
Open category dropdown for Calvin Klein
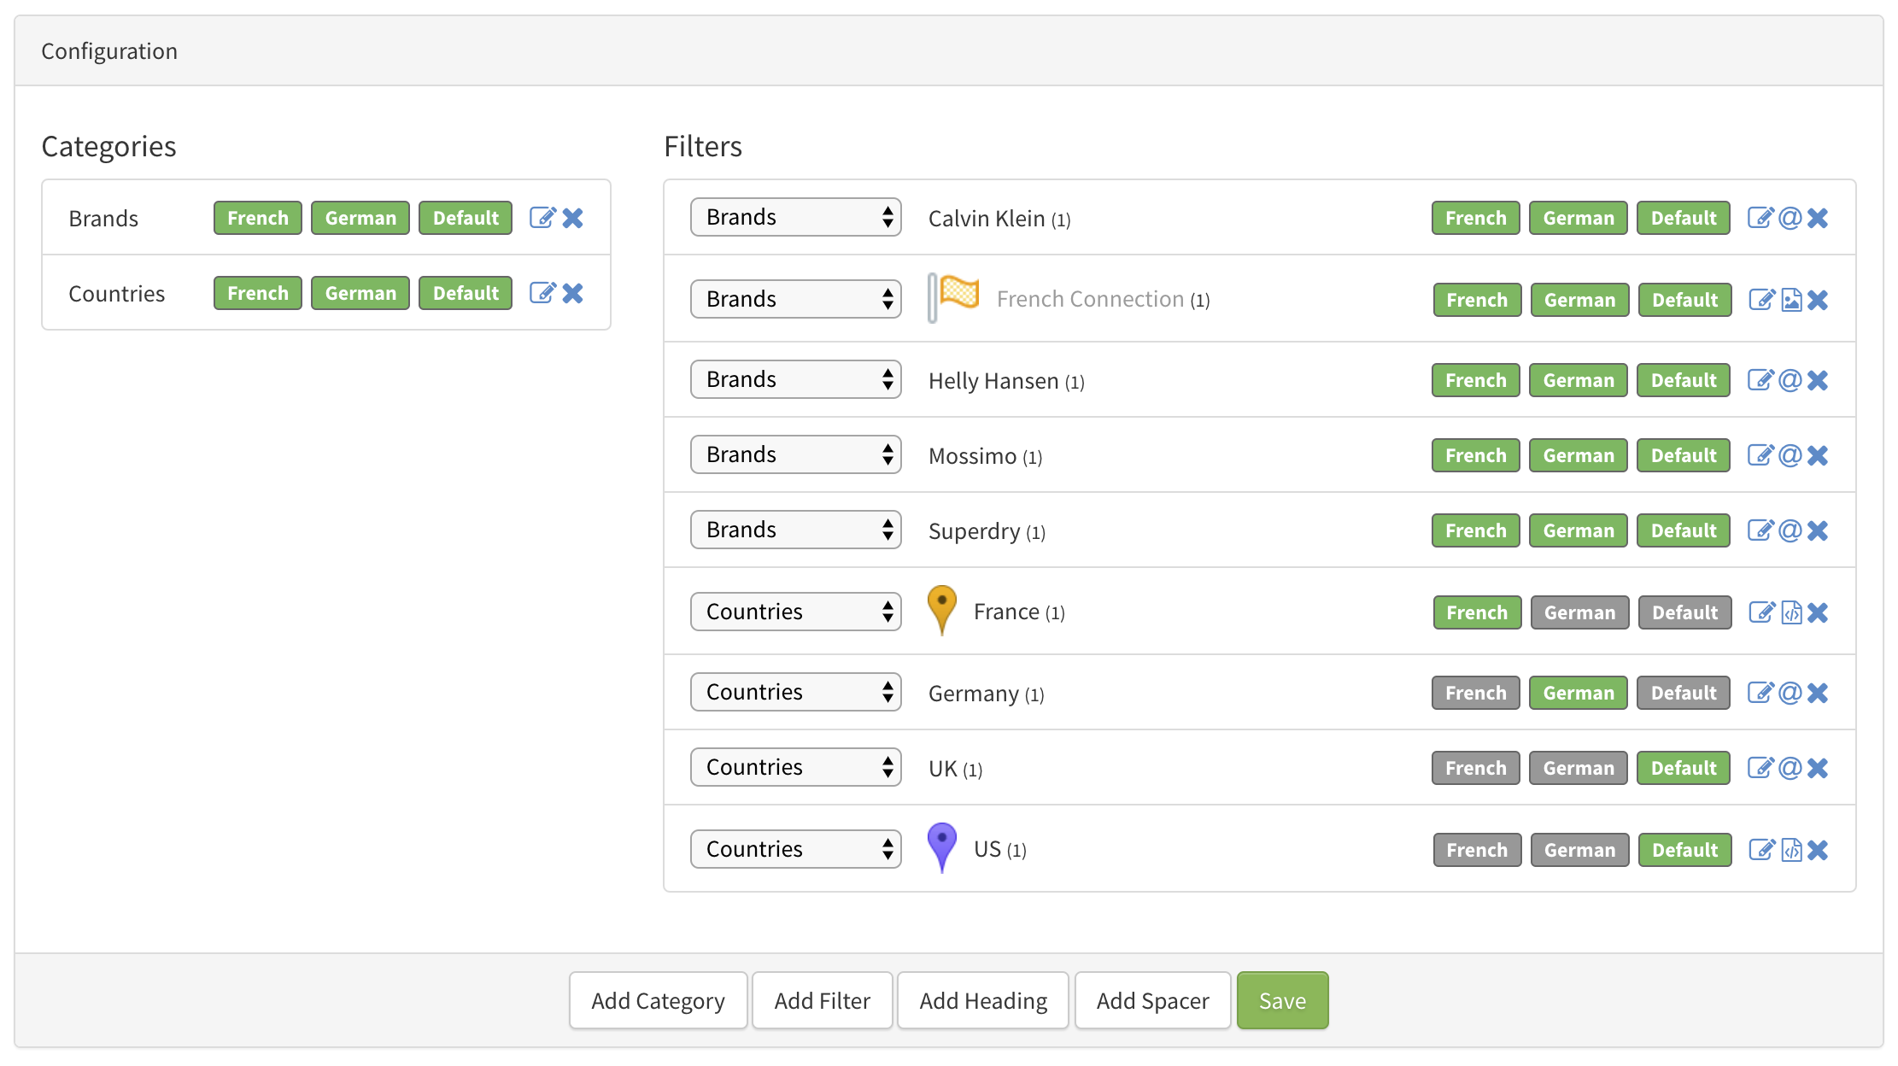pyautogui.click(x=796, y=217)
